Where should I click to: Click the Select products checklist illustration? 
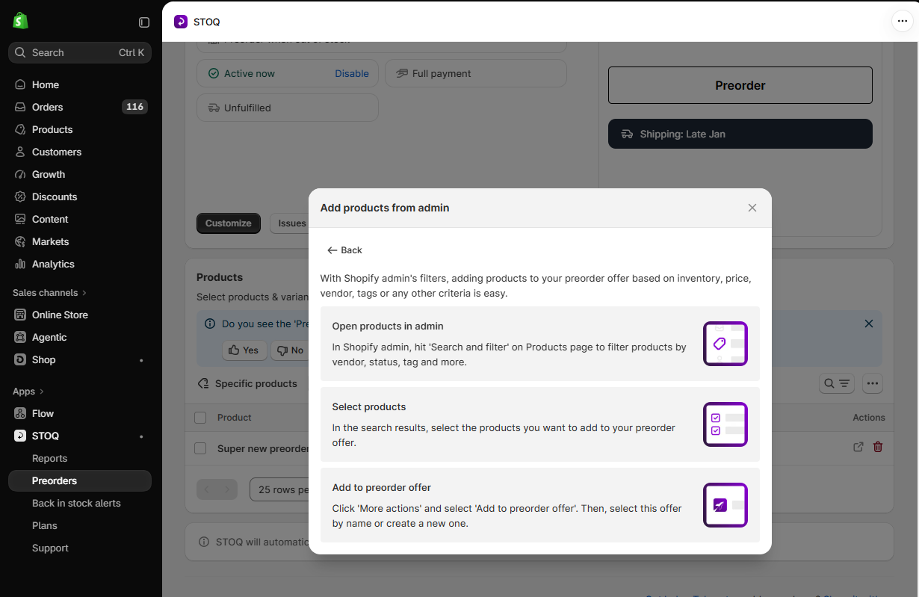[725, 424]
